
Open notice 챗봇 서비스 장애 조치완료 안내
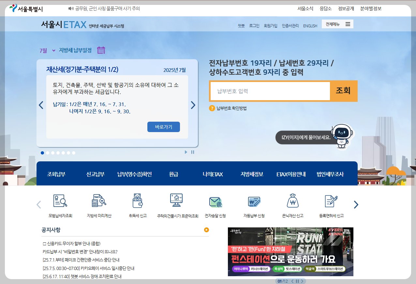[x=82, y=277]
